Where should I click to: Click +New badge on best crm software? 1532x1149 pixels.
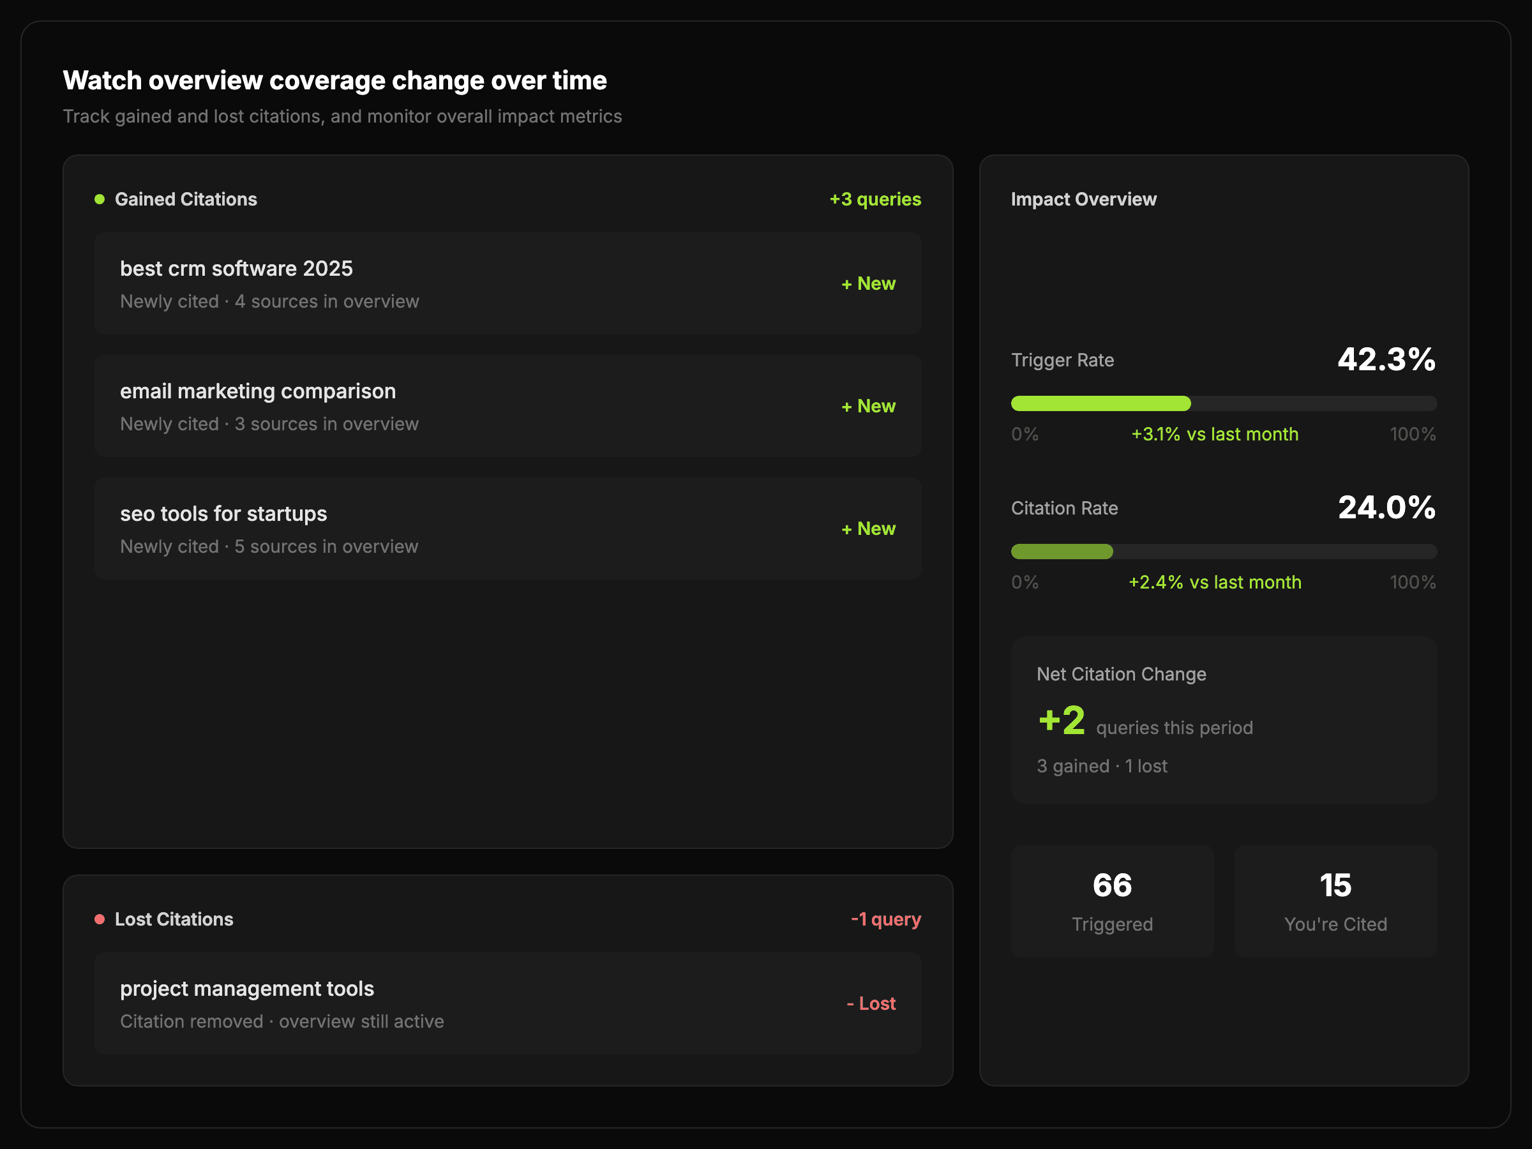click(869, 284)
